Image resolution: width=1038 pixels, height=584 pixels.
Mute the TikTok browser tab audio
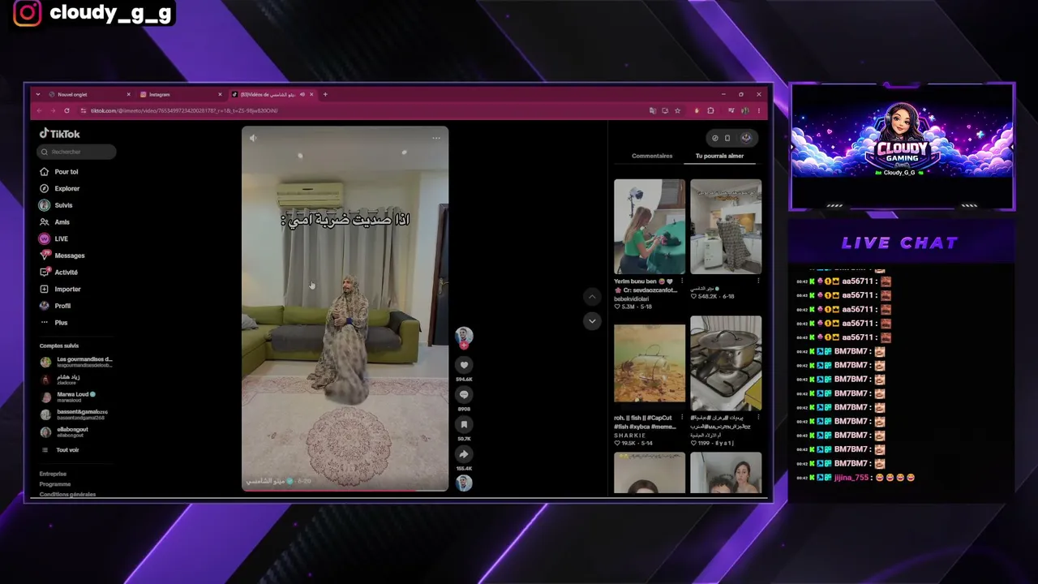point(302,94)
